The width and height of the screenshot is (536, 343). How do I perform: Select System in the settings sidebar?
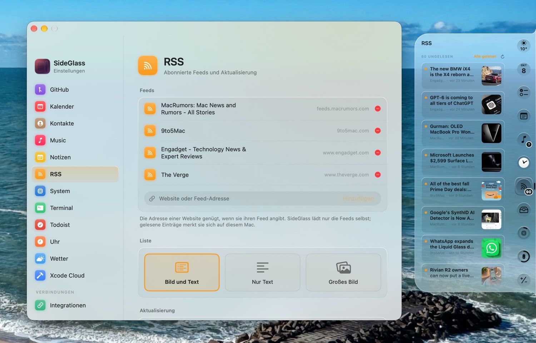point(75,191)
